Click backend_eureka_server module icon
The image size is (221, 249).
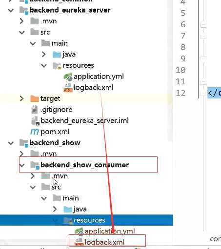[x=24, y=10]
